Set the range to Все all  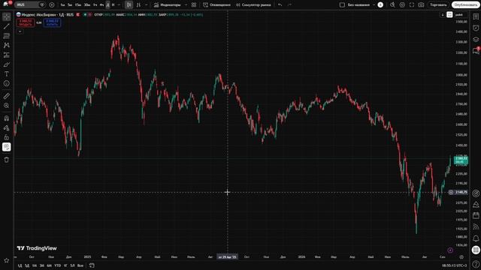tap(80, 265)
